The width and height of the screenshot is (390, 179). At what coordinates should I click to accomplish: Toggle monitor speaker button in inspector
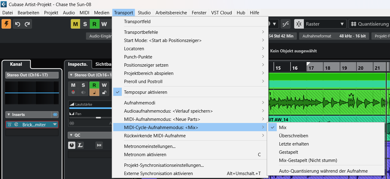(x=83, y=92)
